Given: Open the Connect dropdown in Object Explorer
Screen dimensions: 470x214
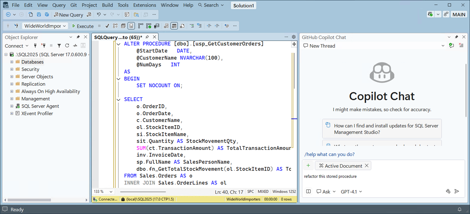Looking at the screenshot, I should pos(17,46).
